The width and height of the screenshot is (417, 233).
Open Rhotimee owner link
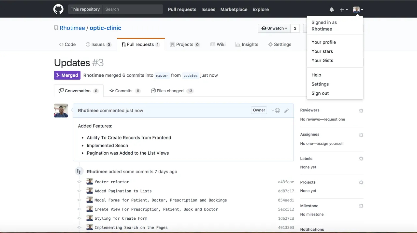72,28
